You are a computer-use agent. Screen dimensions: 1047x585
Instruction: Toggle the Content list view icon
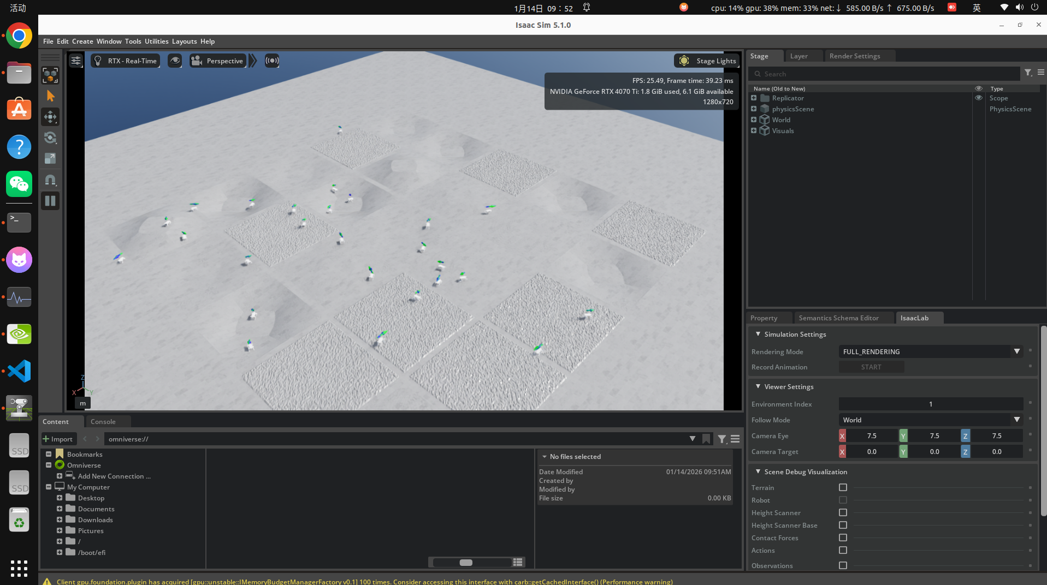518,563
